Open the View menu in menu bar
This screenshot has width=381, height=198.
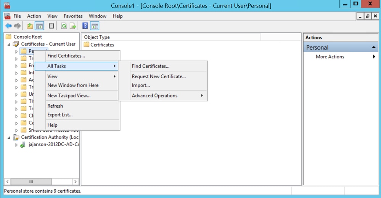click(52, 16)
